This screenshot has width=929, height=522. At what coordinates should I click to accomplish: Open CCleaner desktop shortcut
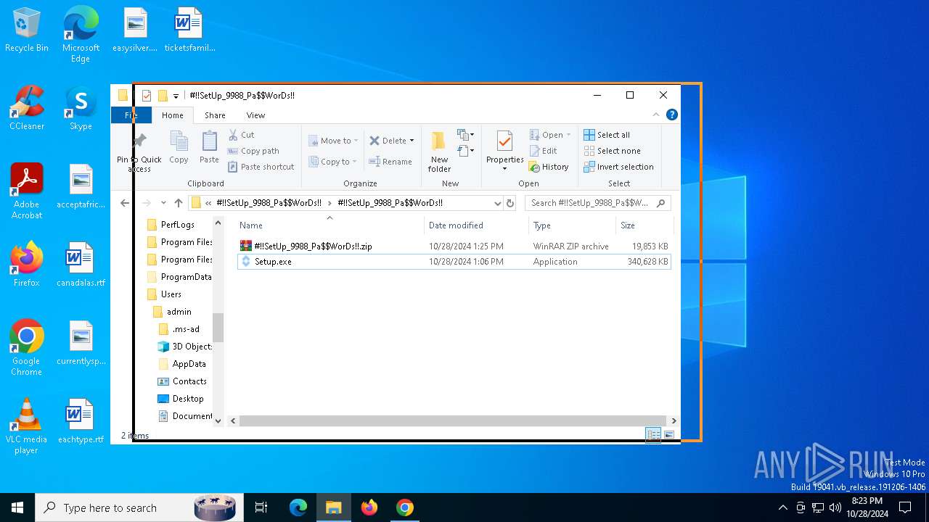pyautogui.click(x=27, y=108)
